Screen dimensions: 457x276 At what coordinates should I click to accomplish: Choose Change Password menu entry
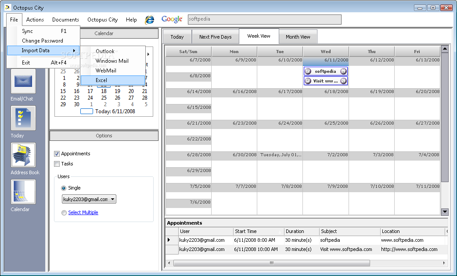pos(43,41)
